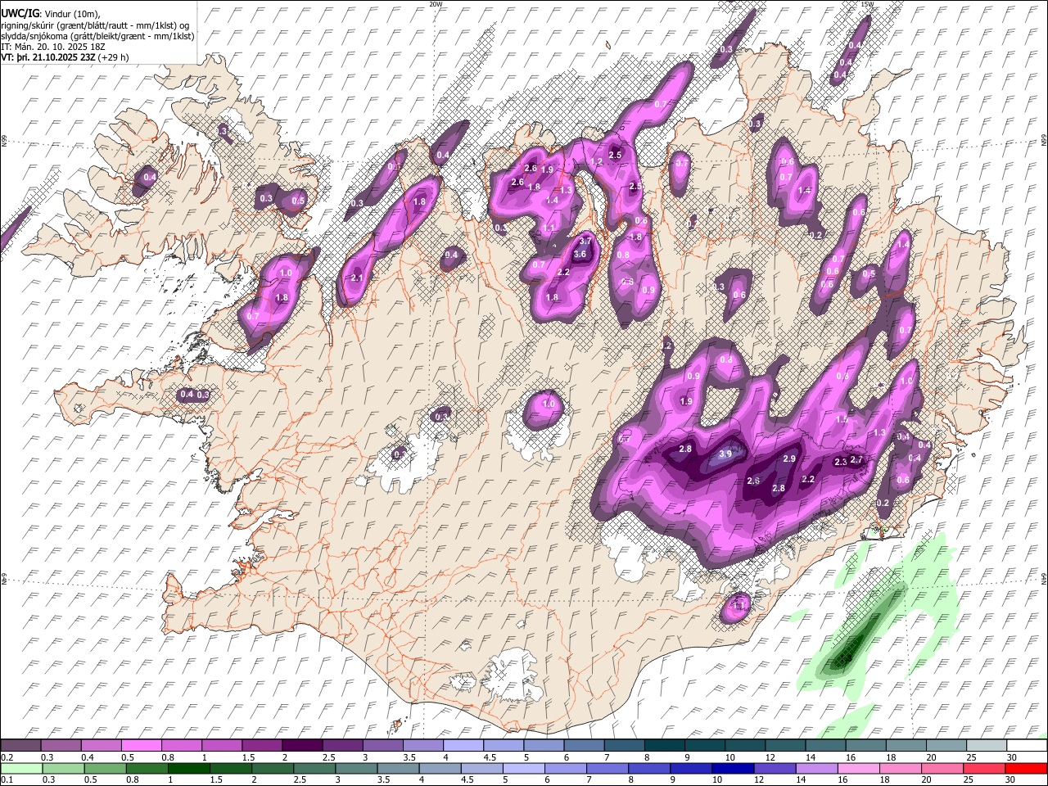1048x786 pixels.
Task: Select the dark mauve 0.2 swatch on the snow scale
Action: pos(20,745)
